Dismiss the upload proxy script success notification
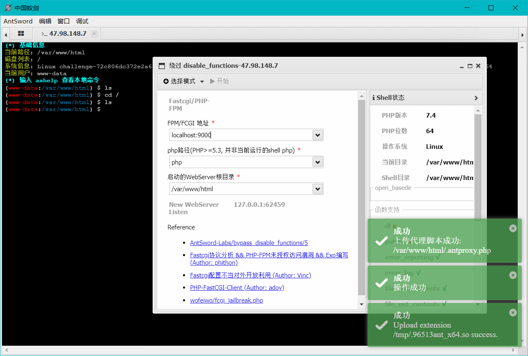 [513, 228]
